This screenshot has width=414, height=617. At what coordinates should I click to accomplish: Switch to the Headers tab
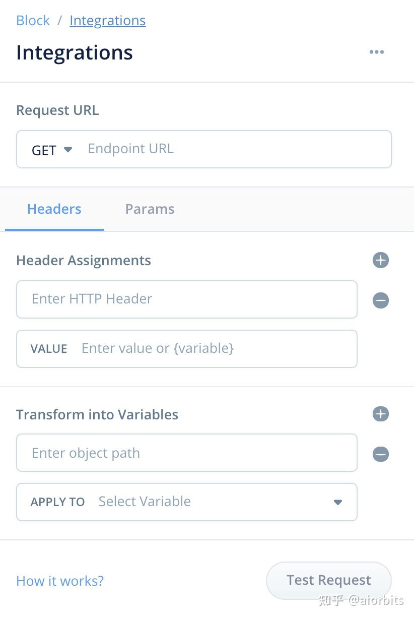click(54, 209)
